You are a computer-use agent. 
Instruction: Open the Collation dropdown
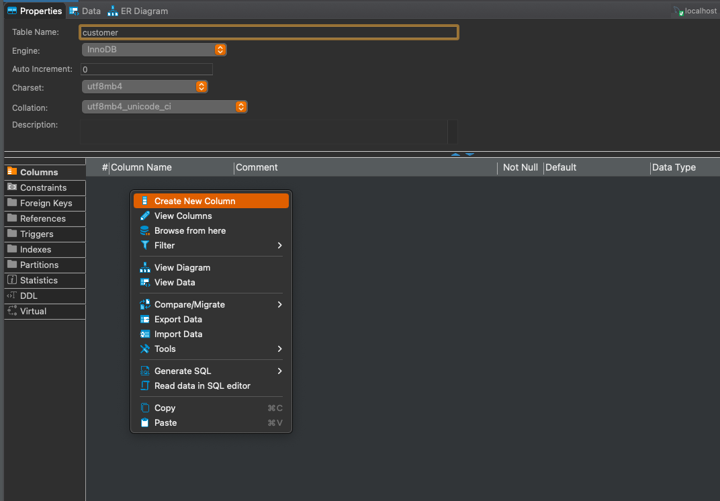[x=164, y=107]
